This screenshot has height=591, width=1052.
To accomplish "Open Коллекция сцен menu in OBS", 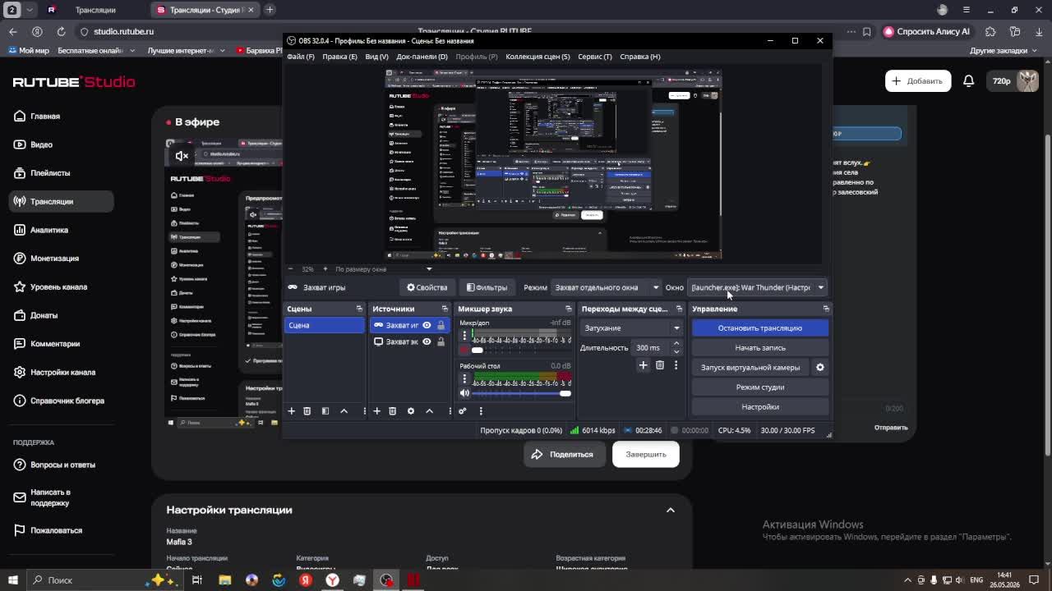I will (x=538, y=57).
